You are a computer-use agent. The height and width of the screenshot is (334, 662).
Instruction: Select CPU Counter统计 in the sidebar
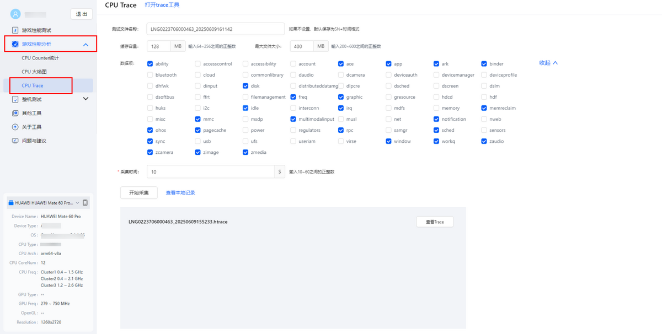[x=40, y=58]
